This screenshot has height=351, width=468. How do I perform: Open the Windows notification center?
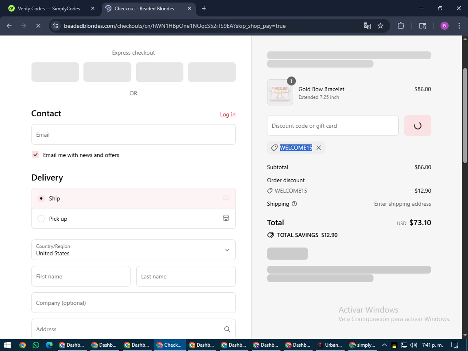point(455,345)
